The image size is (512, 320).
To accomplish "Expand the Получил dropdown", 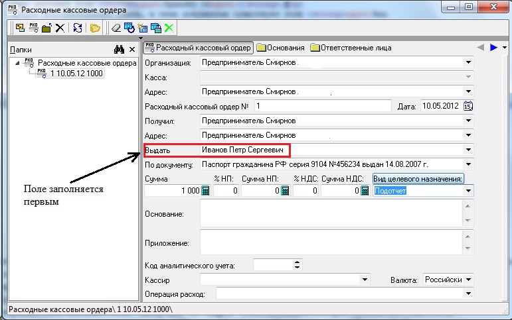I will point(468,121).
